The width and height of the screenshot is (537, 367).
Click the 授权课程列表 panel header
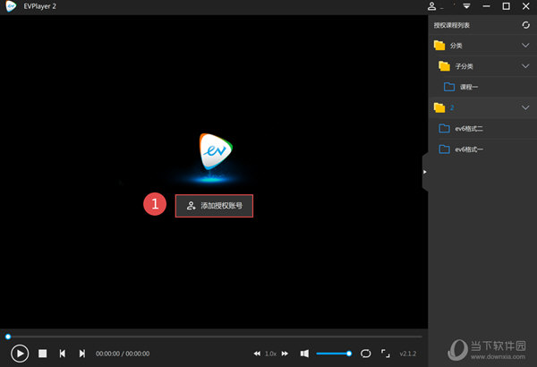click(452, 25)
